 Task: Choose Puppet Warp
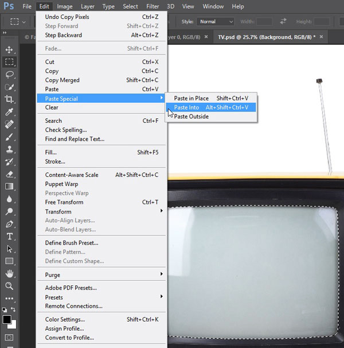[101, 184]
